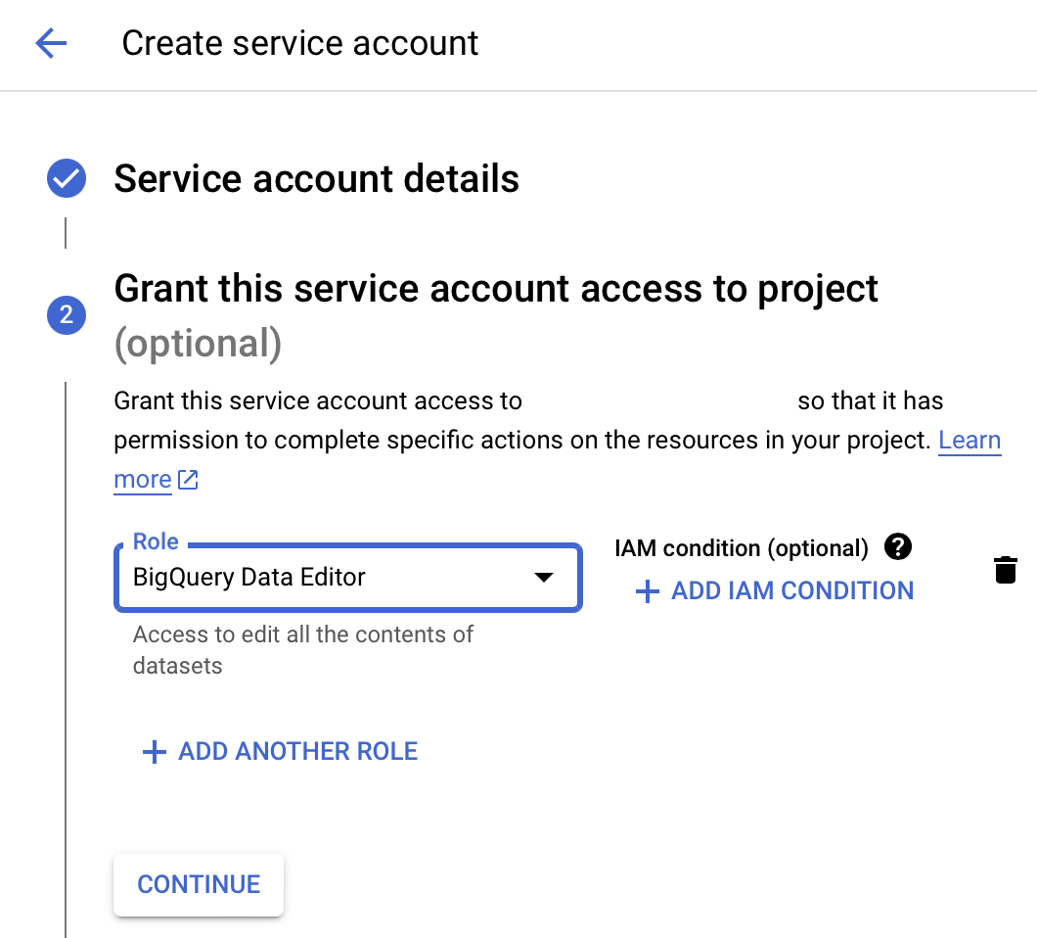
Task: Open the Learn more link
Action: click(969, 440)
